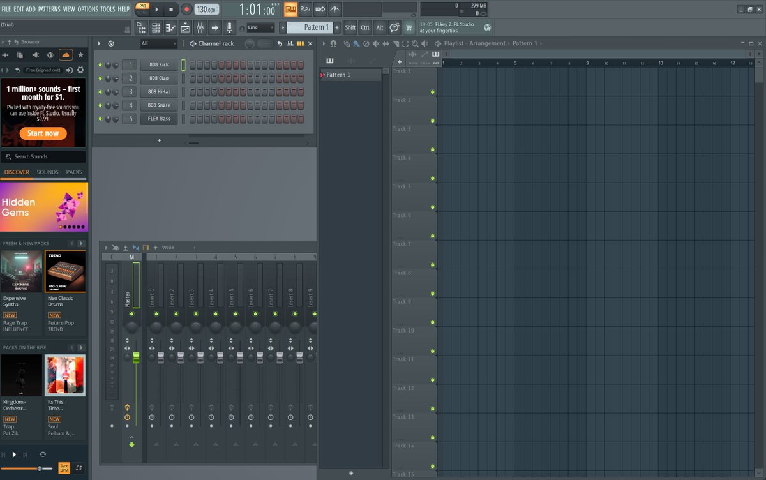766x480 pixels.
Task: Open the PATTERNS menu
Action: click(x=49, y=9)
